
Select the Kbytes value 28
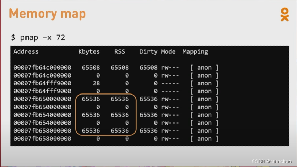[96, 83]
